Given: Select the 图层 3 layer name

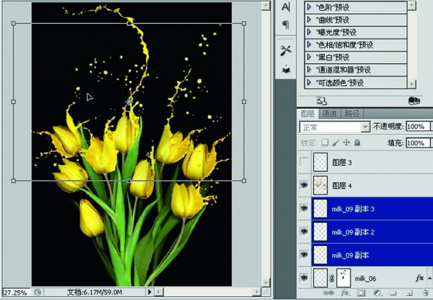Looking at the screenshot, I should point(342,163).
